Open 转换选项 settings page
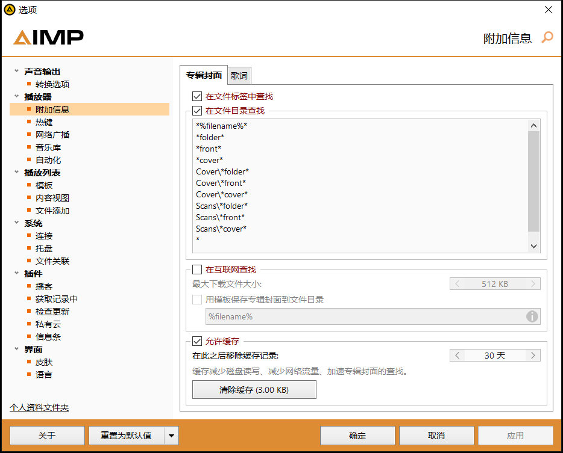563x453 pixels. pyautogui.click(x=52, y=84)
